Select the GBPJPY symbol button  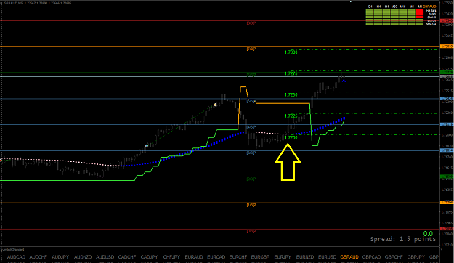(x=416, y=257)
